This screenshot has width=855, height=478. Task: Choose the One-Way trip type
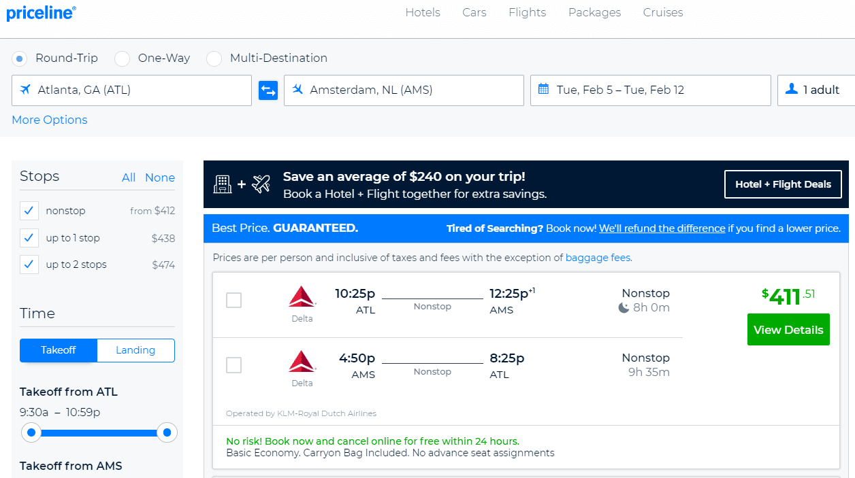123,58
